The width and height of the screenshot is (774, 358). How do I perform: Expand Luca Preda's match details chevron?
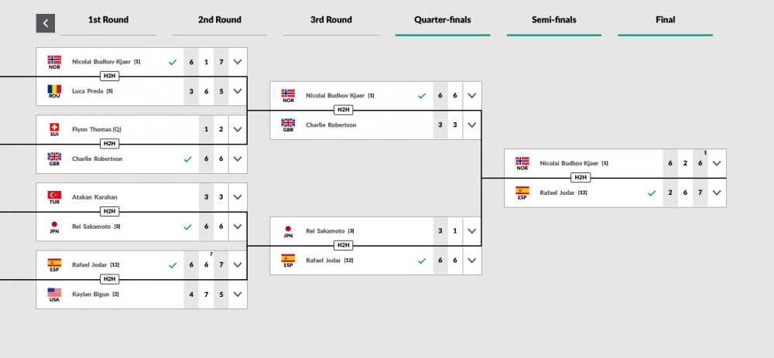pos(238,91)
